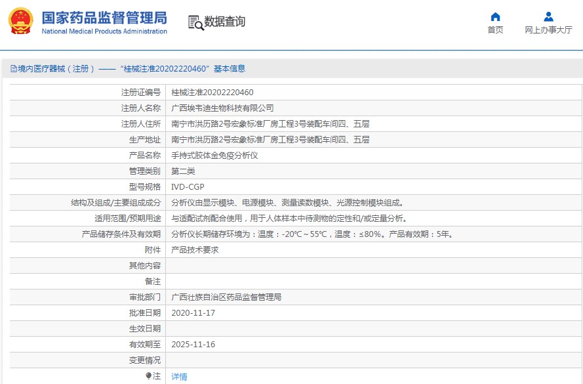Click the 网上办事大厅 user icon
This screenshot has height=384, width=583.
pyautogui.click(x=548, y=17)
